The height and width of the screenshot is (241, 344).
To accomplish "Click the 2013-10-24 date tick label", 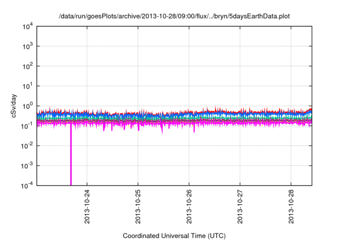I will click(87, 207).
